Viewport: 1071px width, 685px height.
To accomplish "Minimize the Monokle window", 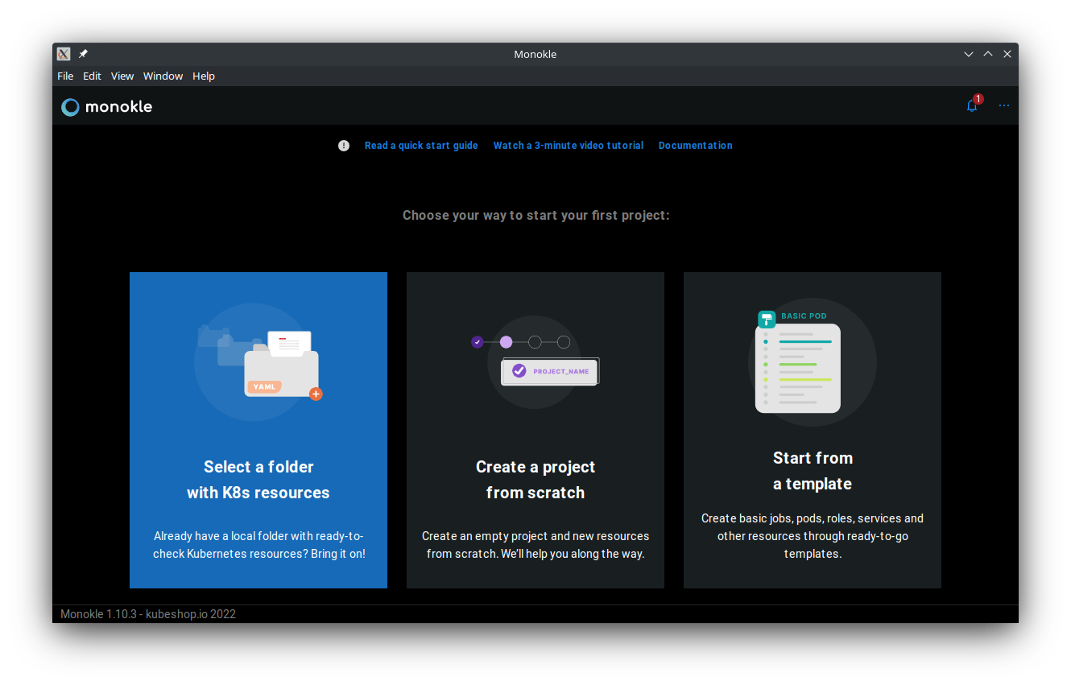I will click(969, 54).
